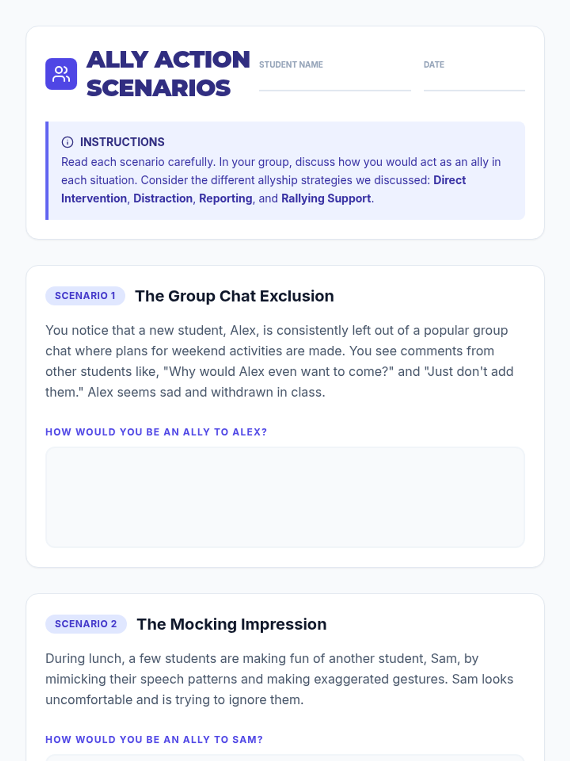Select the Scenario 1 badge
570x761 pixels.
(x=85, y=296)
